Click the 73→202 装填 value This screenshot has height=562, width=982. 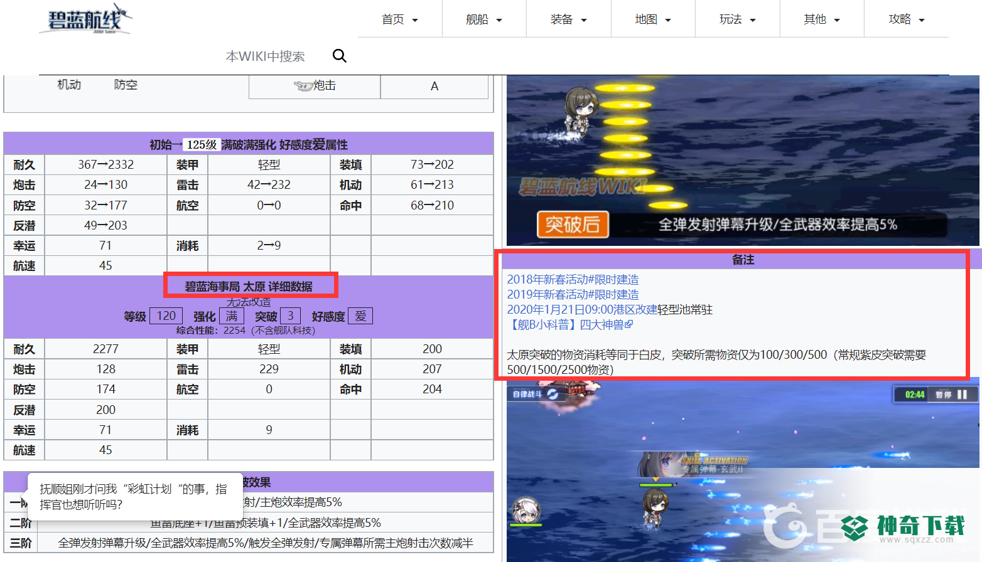(x=432, y=164)
